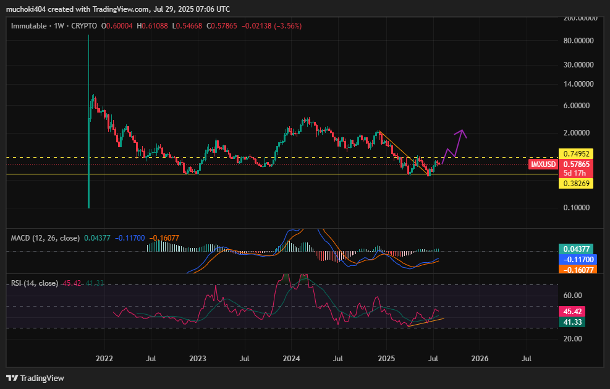Click the TradingView logo at bottom left
This screenshot has width=610, height=389.
pyautogui.click(x=35, y=378)
